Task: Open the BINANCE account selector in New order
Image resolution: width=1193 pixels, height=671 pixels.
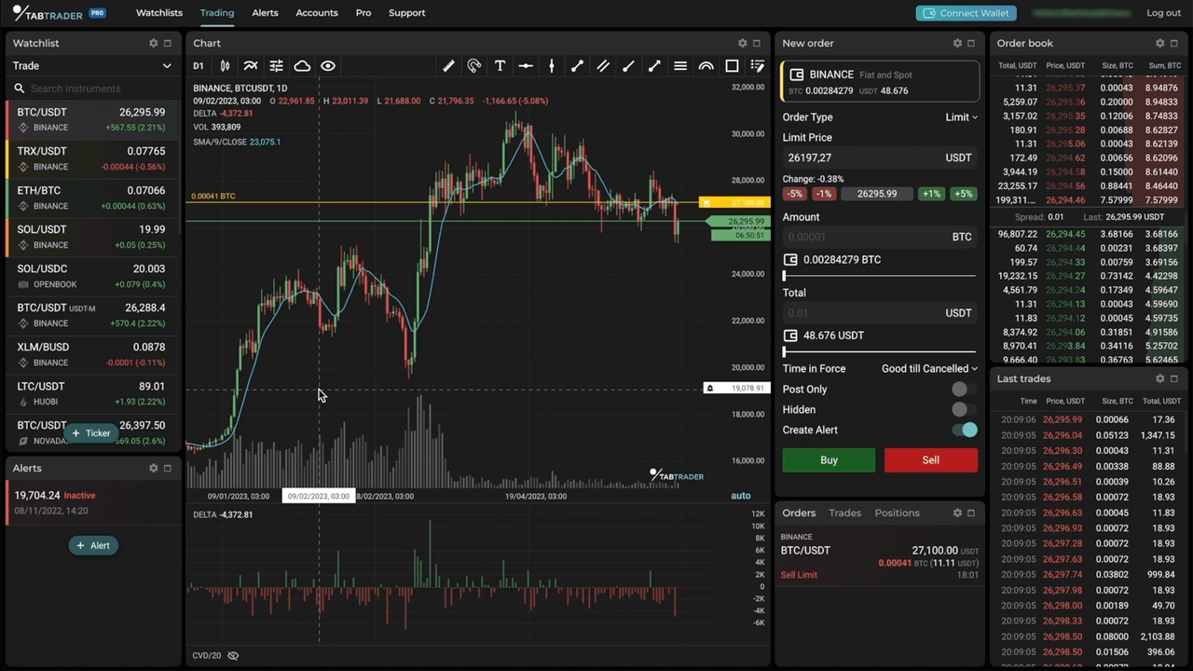Action: click(x=880, y=82)
